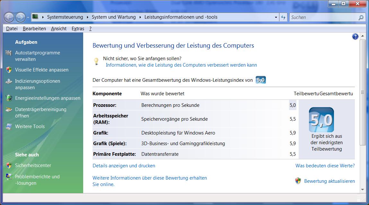Open Visuelle Effekte anpassen
Screen dimensions: 369x205
(42, 70)
